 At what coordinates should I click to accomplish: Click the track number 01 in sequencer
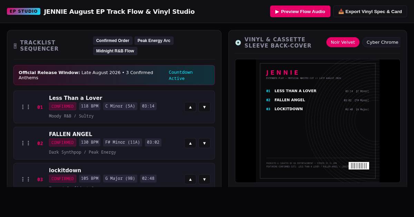click(x=40, y=107)
